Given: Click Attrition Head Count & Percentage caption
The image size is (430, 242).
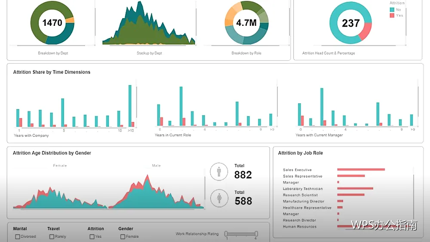Looking at the screenshot, I should pos(329,53).
